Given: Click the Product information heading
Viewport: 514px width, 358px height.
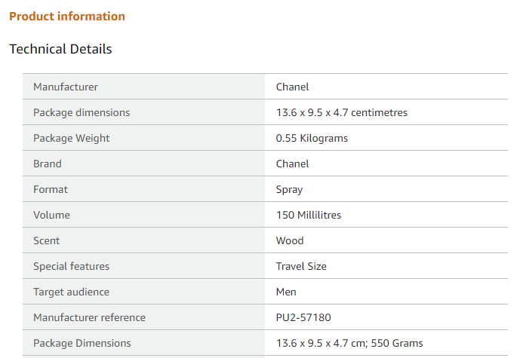Looking at the screenshot, I should pos(67,16).
